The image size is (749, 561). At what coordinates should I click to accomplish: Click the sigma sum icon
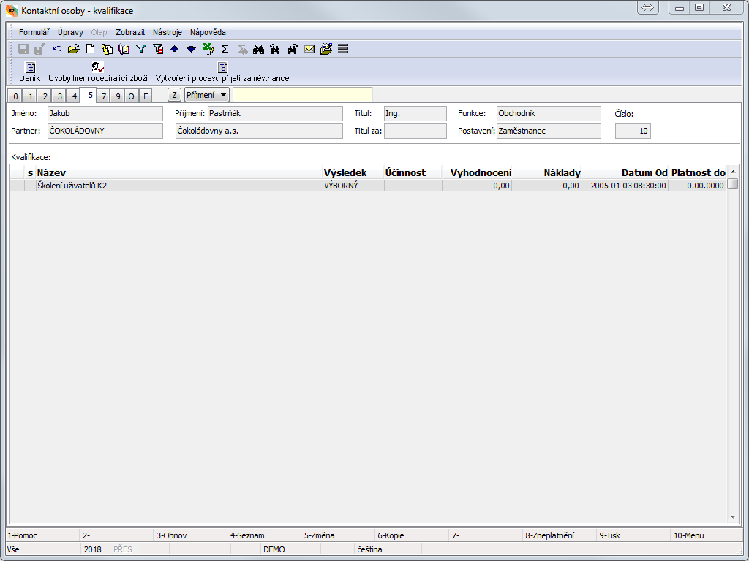(x=225, y=49)
